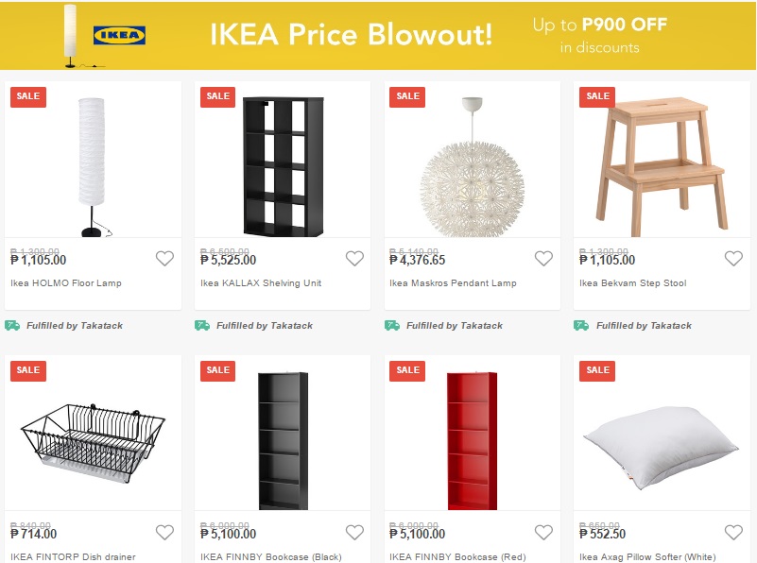
Task: Wishlist the FINTORP Dish drainer heart
Action: [x=164, y=533]
